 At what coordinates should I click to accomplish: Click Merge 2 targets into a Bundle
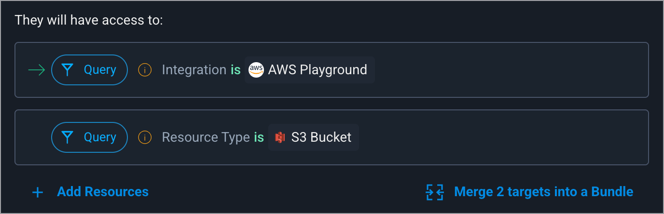click(544, 192)
